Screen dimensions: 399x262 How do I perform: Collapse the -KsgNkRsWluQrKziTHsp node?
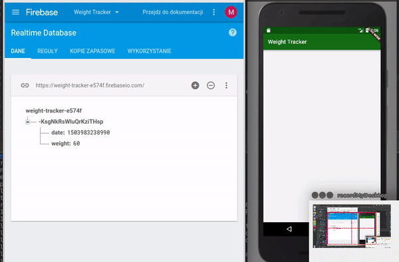pyautogui.click(x=27, y=122)
